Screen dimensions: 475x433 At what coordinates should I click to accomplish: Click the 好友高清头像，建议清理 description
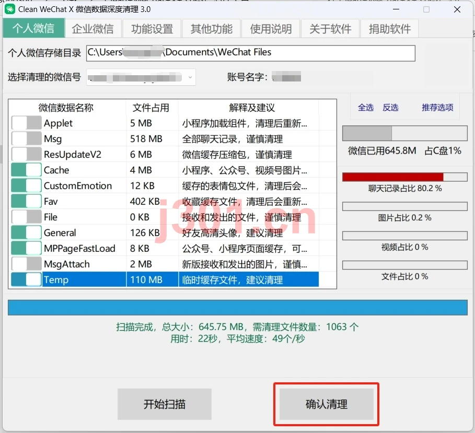233,233
